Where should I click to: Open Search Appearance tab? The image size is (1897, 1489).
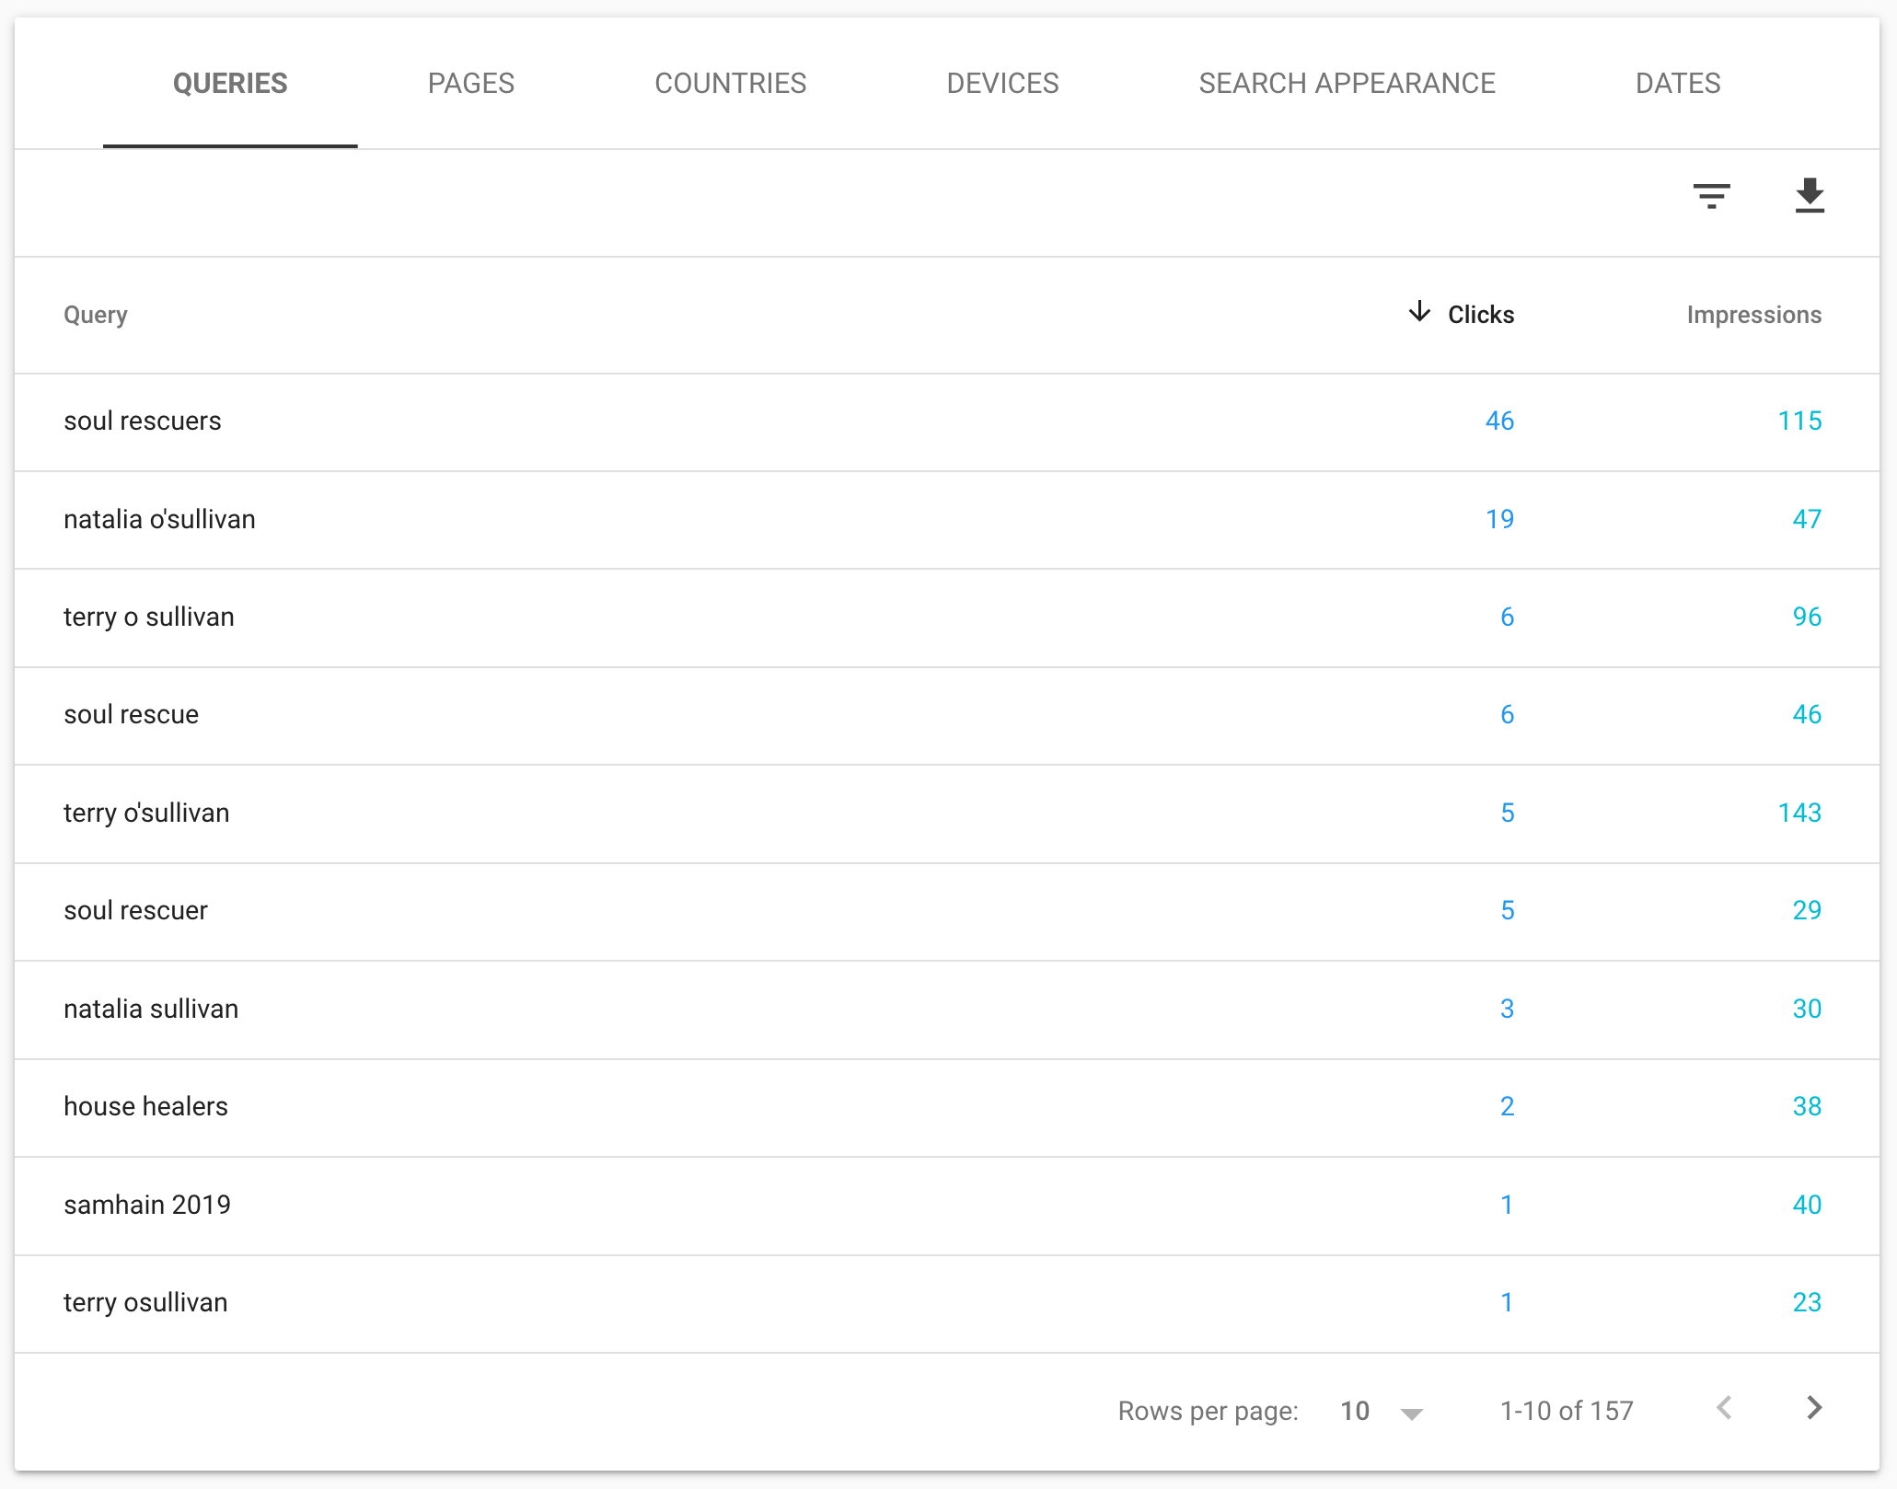(x=1347, y=84)
